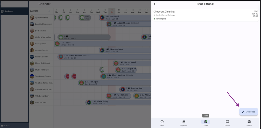
Task: Click the Airbnb icon on Morton Lesch booking
Action: (116, 63)
